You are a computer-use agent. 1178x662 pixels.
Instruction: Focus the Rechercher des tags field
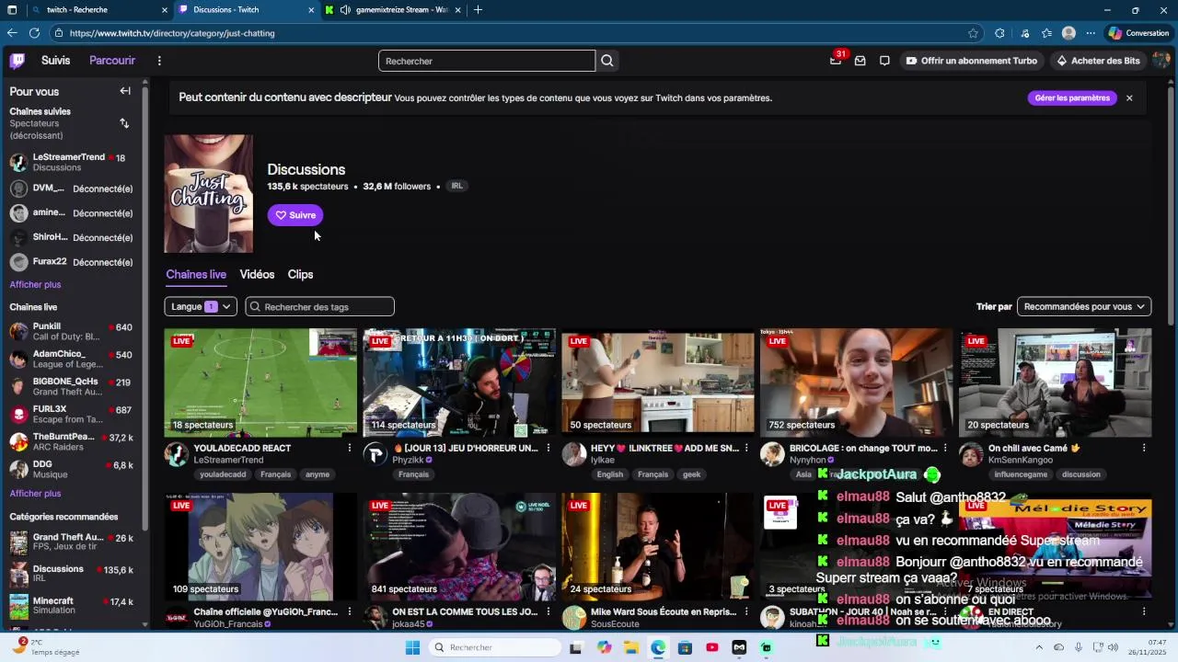tap(319, 307)
